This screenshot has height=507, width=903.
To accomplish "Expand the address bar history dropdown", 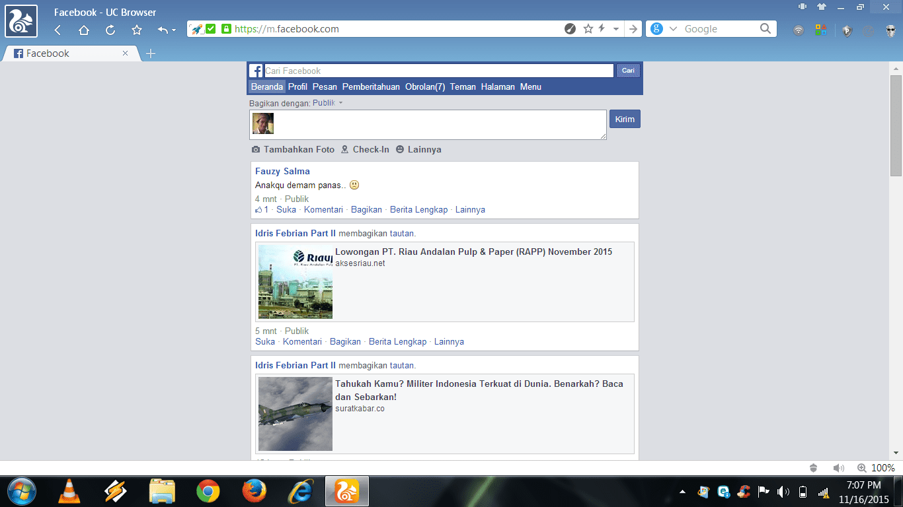I will (616, 29).
